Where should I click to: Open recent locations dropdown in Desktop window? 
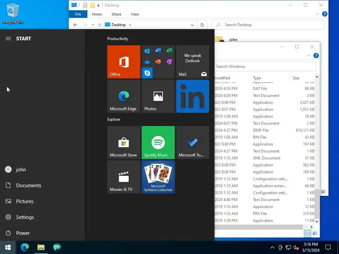[93, 25]
